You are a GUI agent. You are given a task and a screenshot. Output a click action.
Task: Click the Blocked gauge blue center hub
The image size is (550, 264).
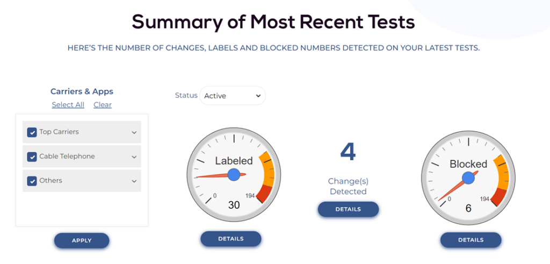pos(468,178)
